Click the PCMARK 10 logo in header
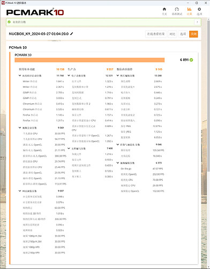This screenshot has width=210, height=269. [x=35, y=12]
